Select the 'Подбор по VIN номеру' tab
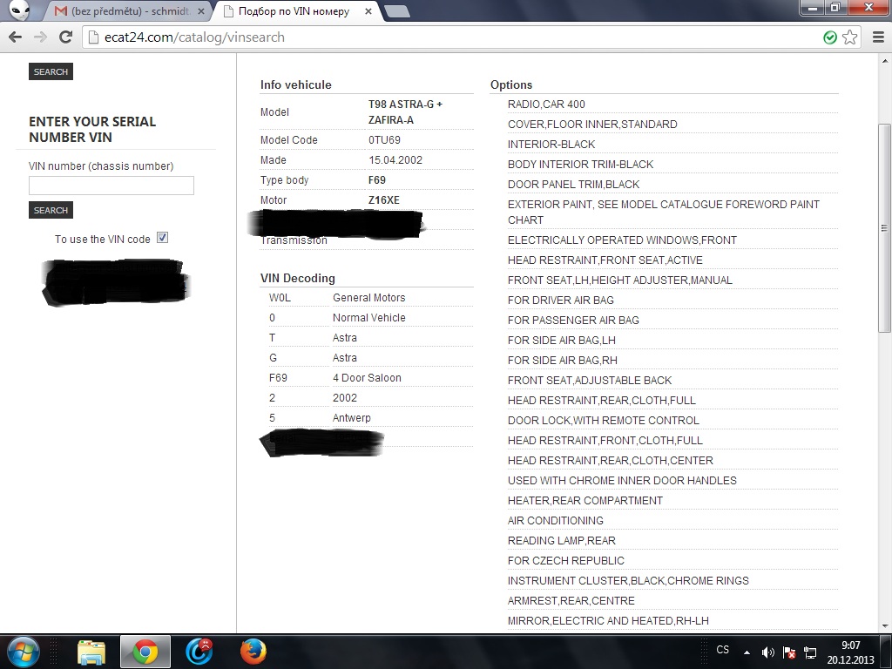 [294, 12]
